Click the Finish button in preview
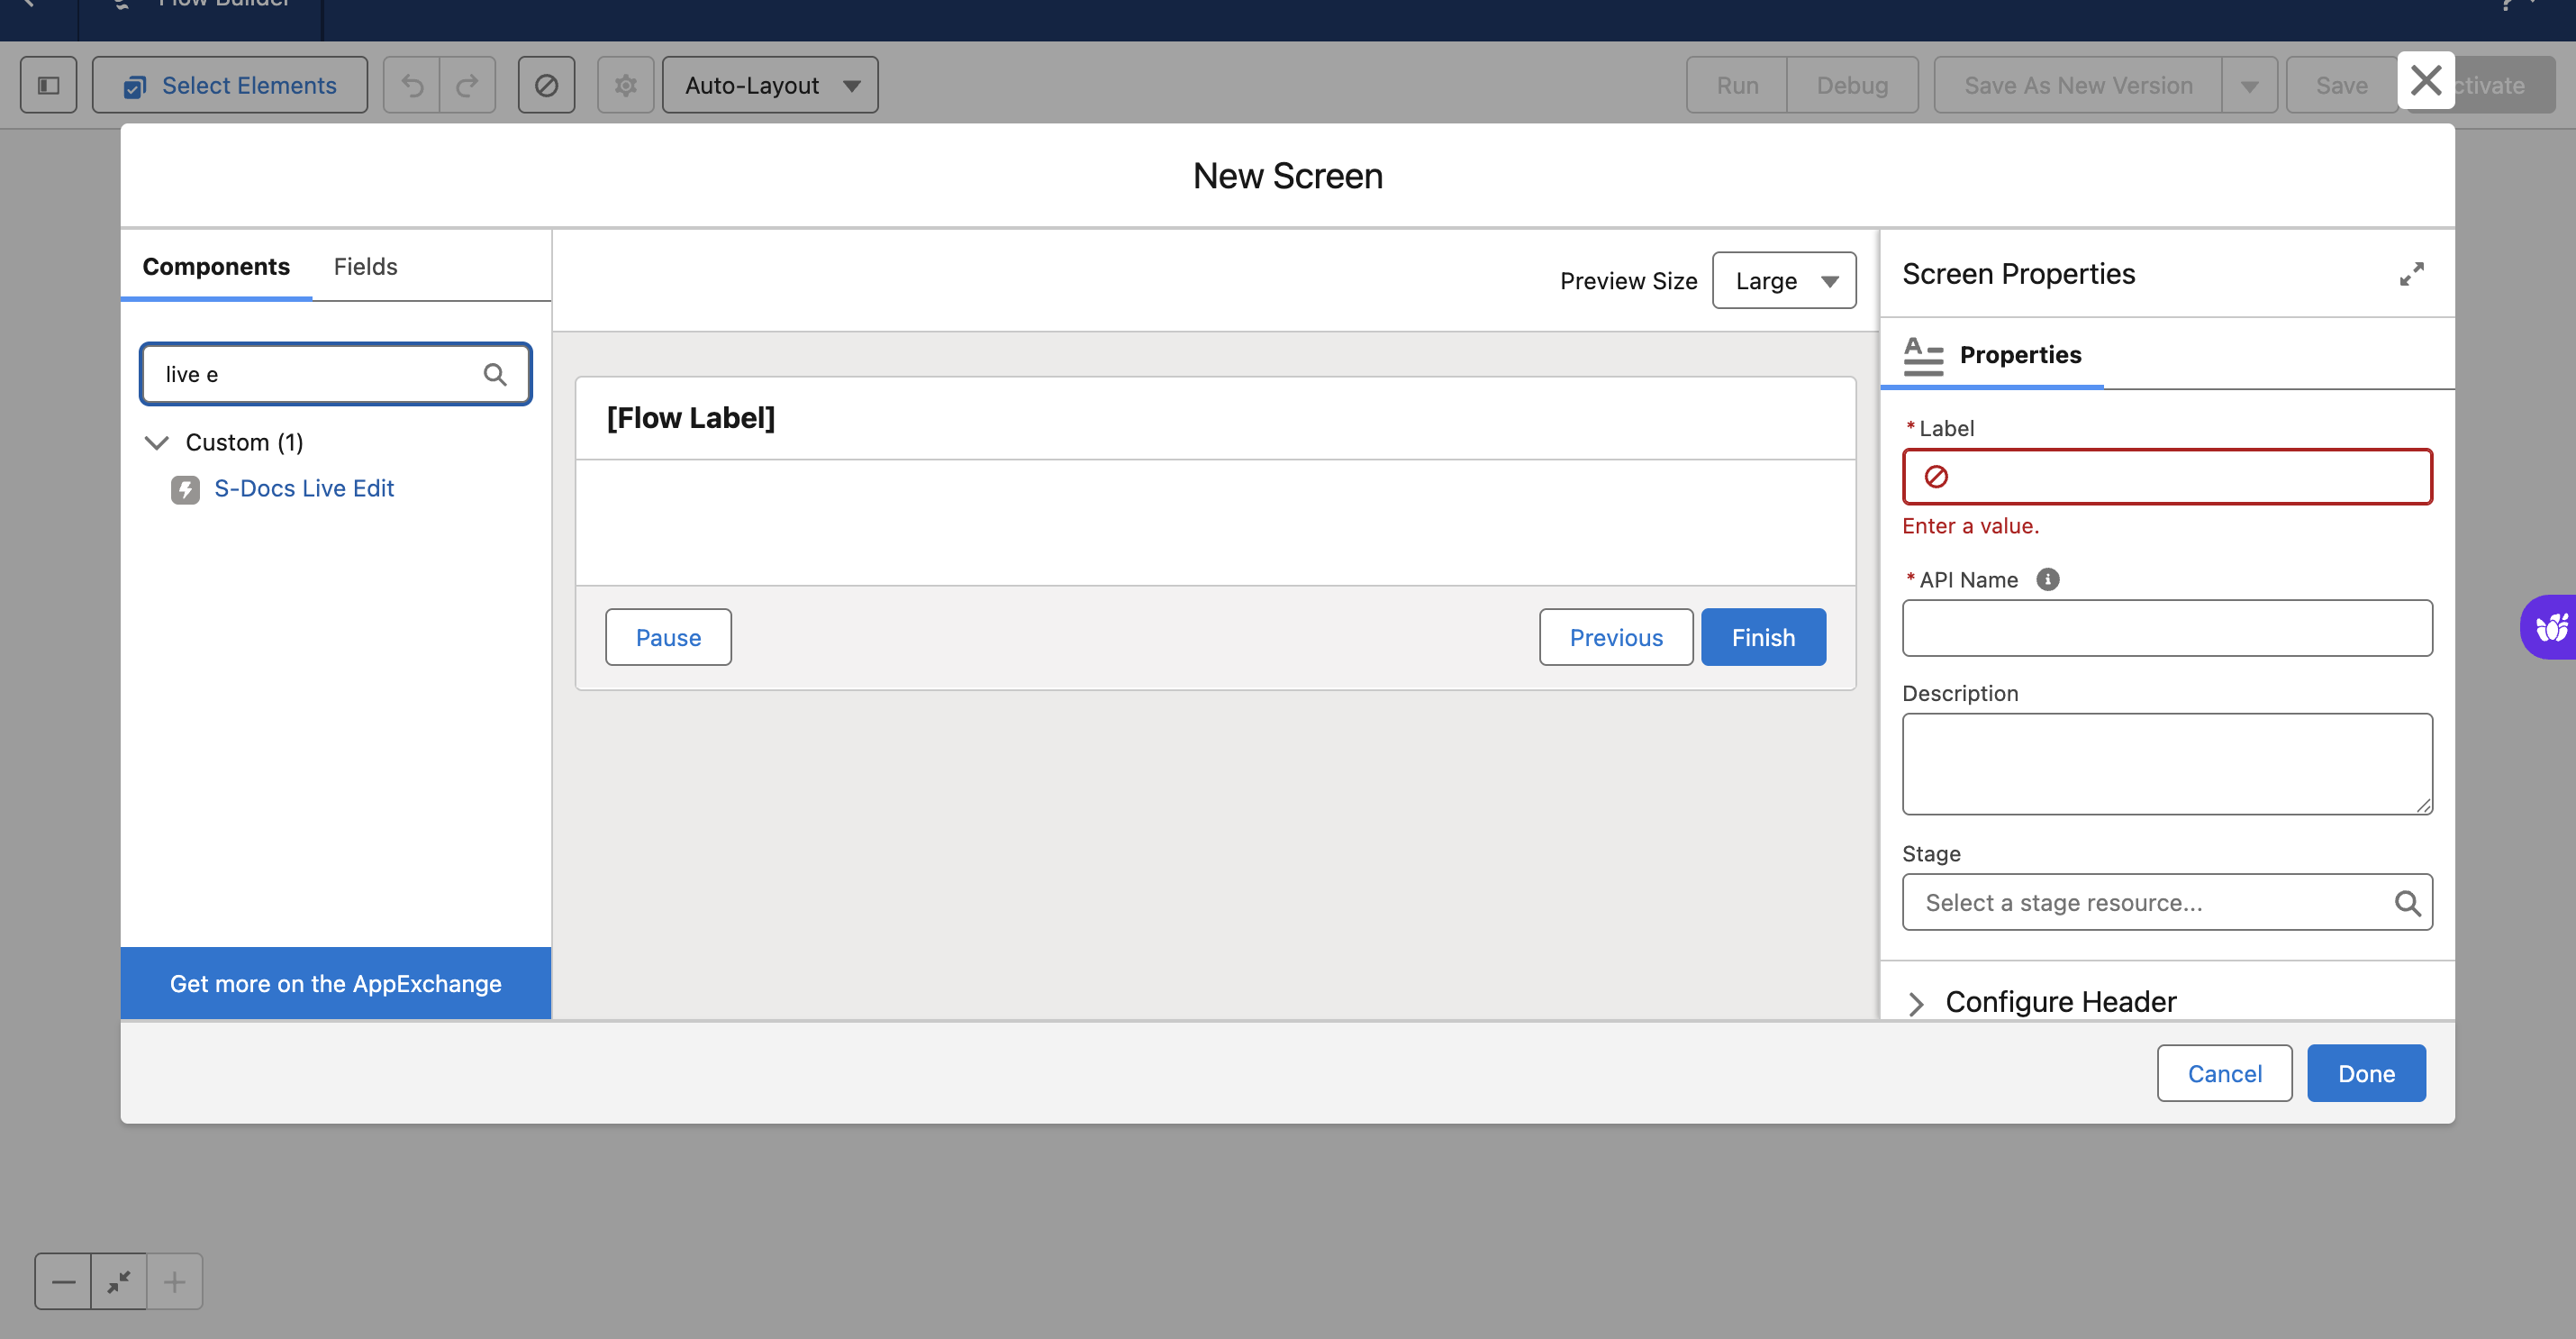2576x1339 pixels. click(x=1763, y=637)
